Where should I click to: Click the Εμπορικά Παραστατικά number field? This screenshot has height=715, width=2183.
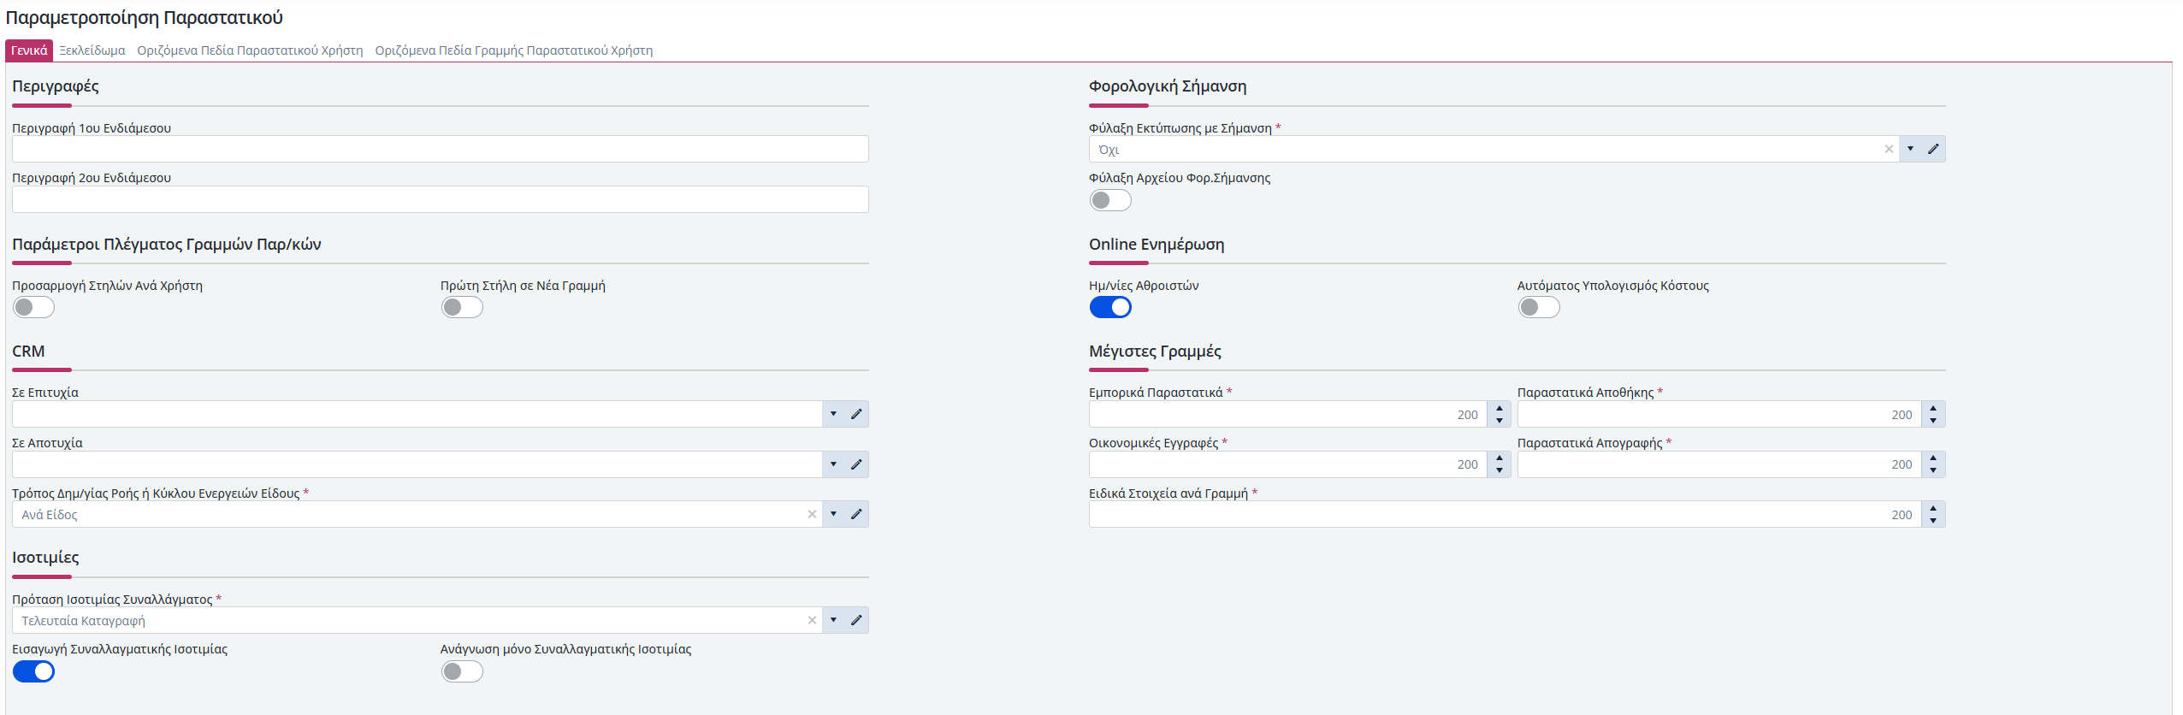point(1288,414)
